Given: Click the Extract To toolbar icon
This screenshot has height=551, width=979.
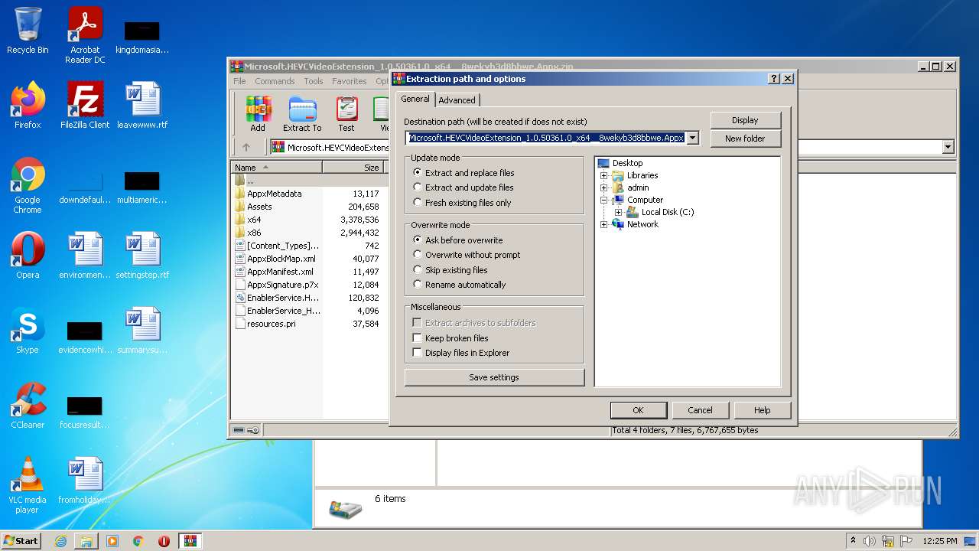Looking at the screenshot, I should click(302, 114).
